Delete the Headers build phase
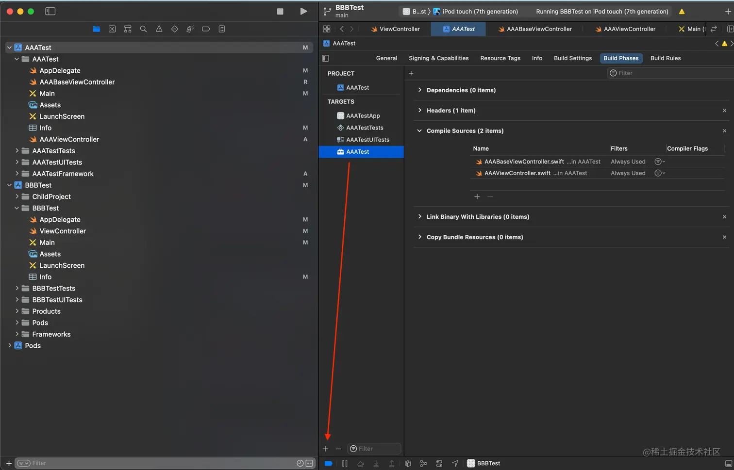 click(x=724, y=111)
